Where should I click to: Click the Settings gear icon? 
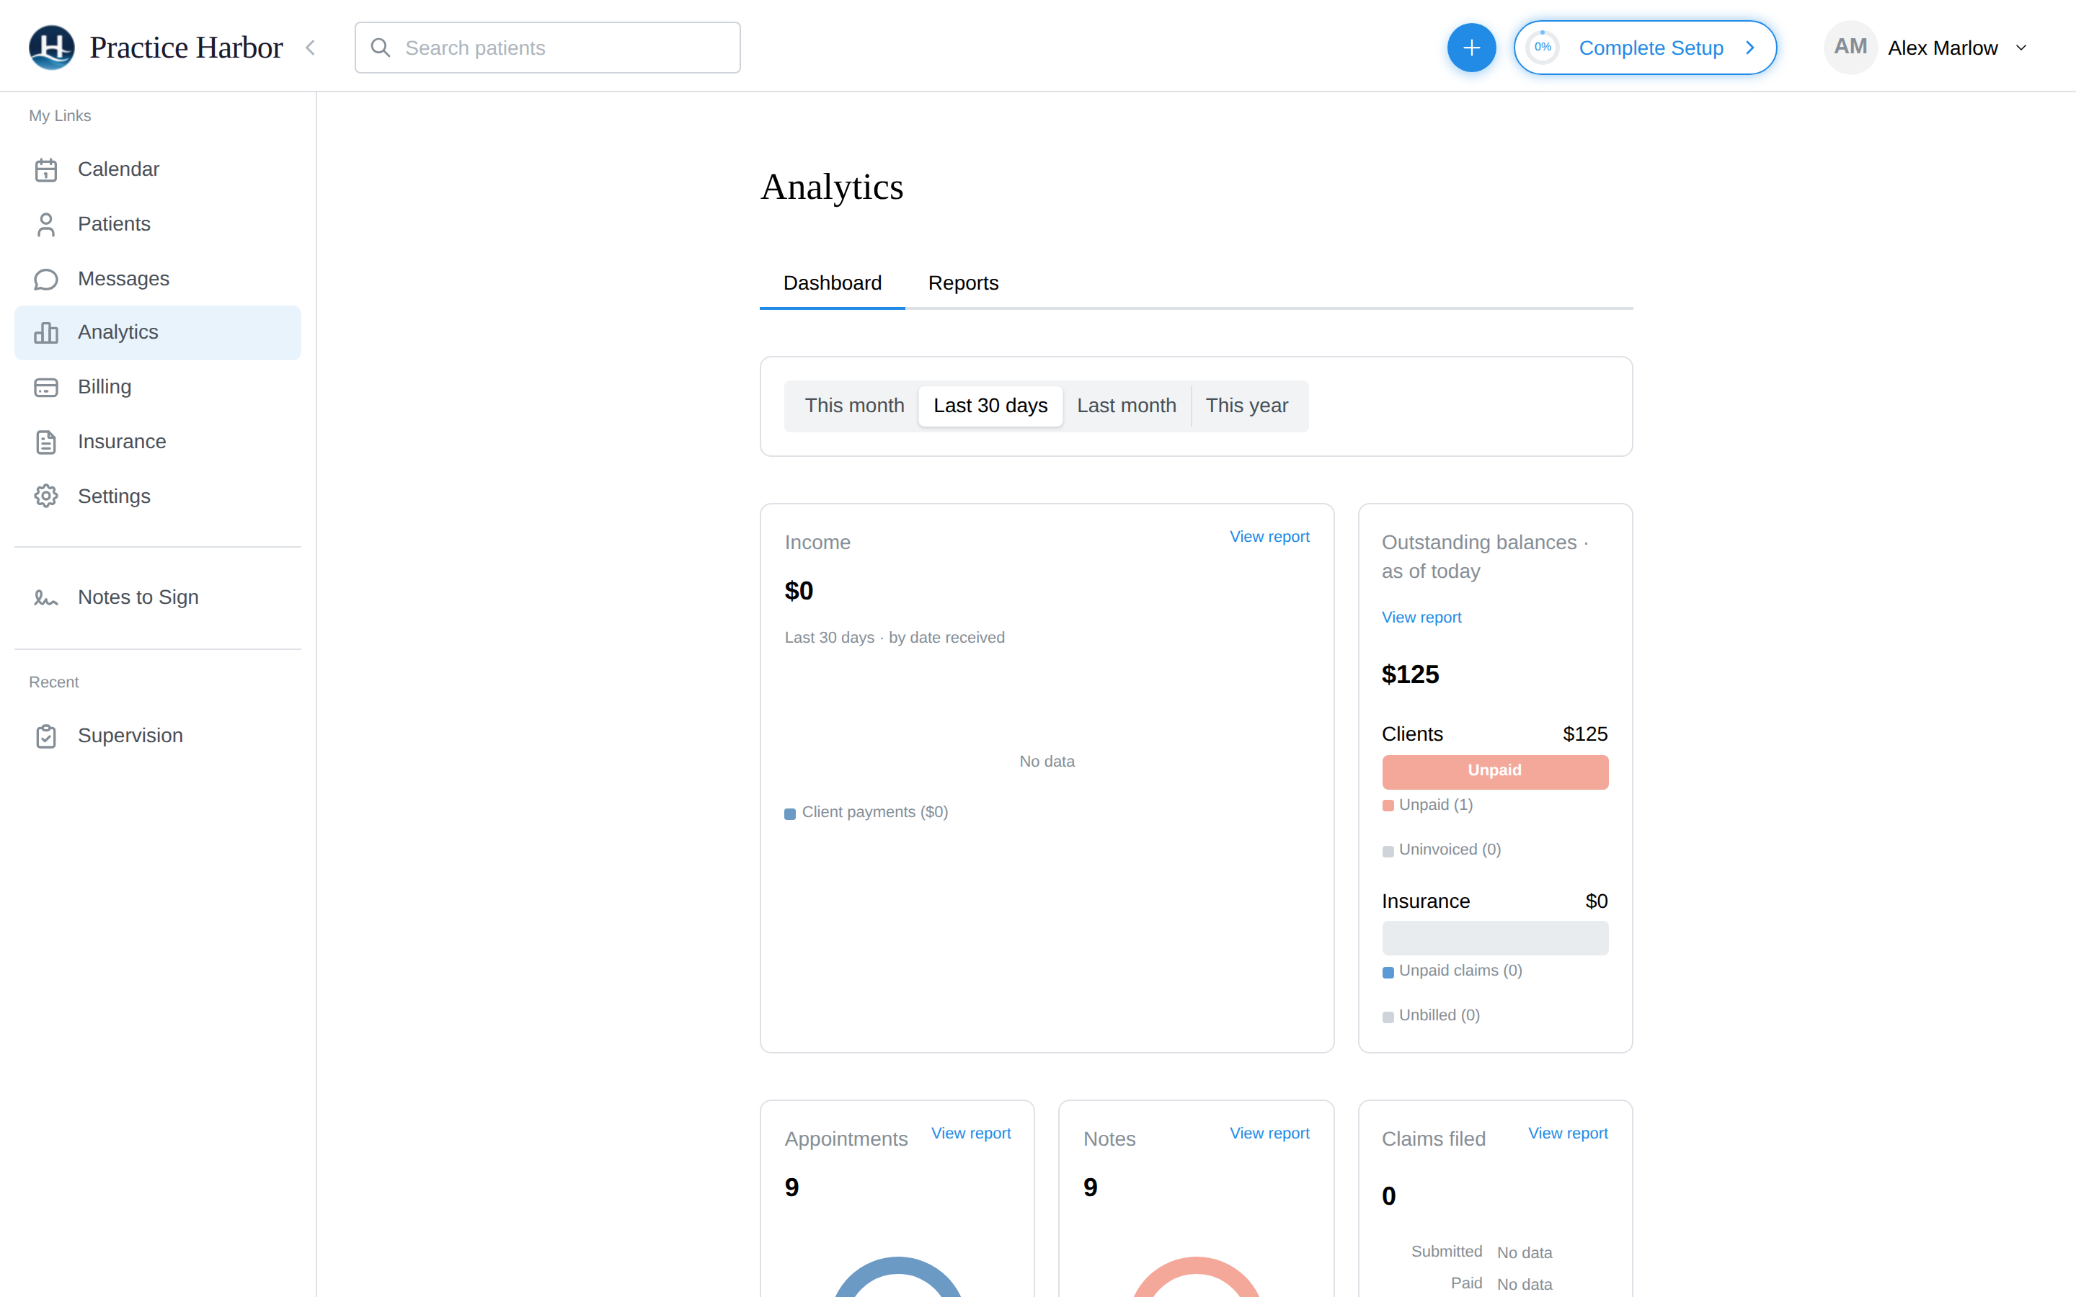click(46, 496)
